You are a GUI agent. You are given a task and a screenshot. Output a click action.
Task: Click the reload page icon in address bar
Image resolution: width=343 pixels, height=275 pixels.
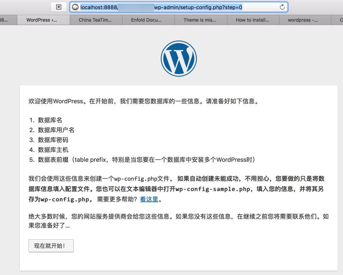pyautogui.click(x=282, y=7)
